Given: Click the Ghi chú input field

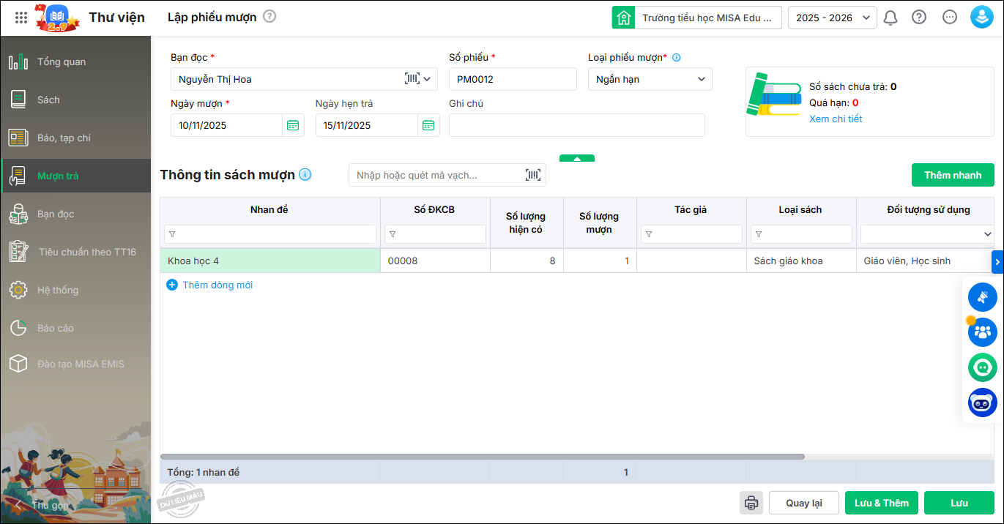Looking at the screenshot, I should click(576, 125).
